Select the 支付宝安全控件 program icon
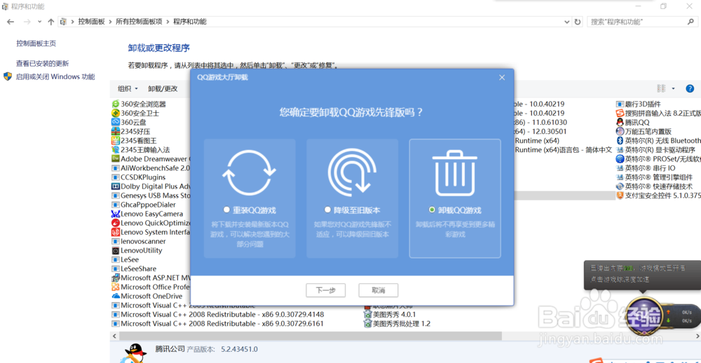701x363 pixels. tap(620, 196)
